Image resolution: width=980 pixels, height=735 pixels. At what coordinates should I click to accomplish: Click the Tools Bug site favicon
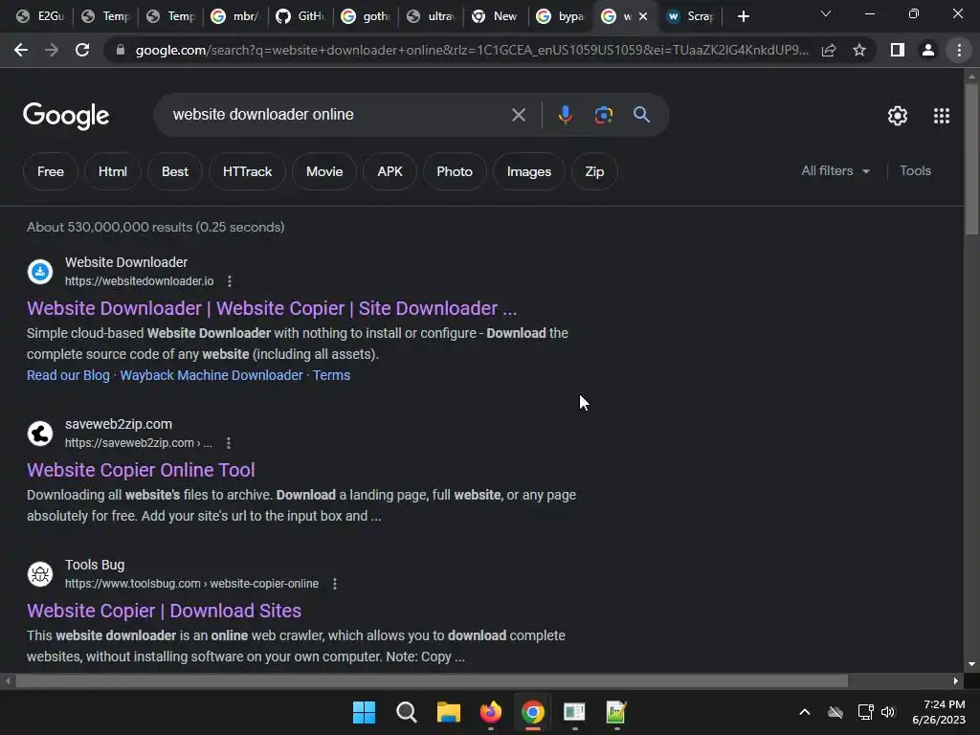coord(40,574)
